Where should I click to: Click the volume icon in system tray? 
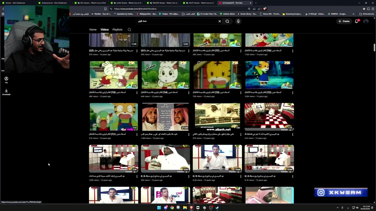coord(357,208)
